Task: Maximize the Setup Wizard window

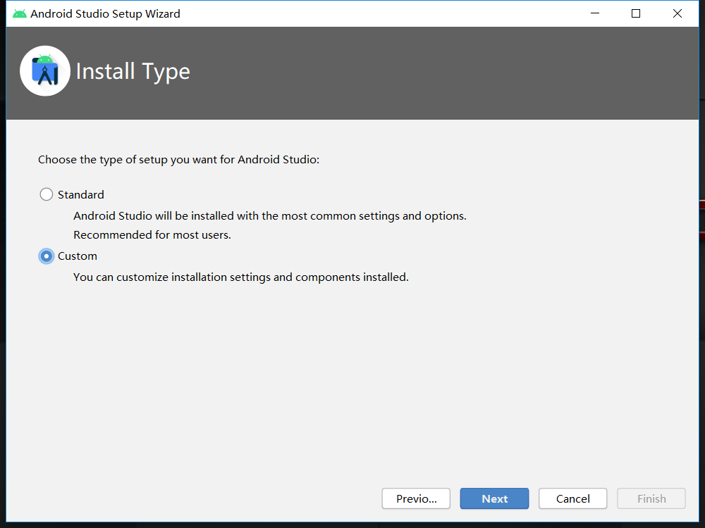Action: (x=636, y=13)
